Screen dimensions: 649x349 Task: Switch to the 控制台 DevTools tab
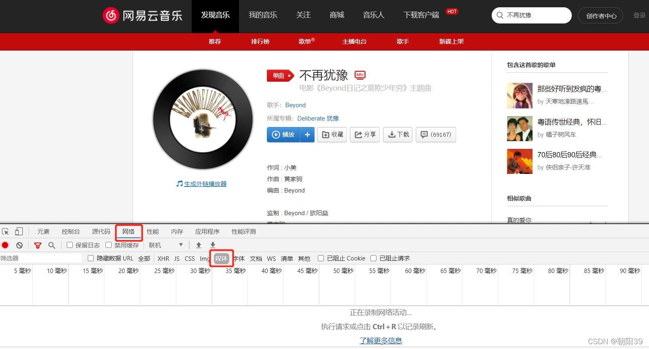point(71,232)
